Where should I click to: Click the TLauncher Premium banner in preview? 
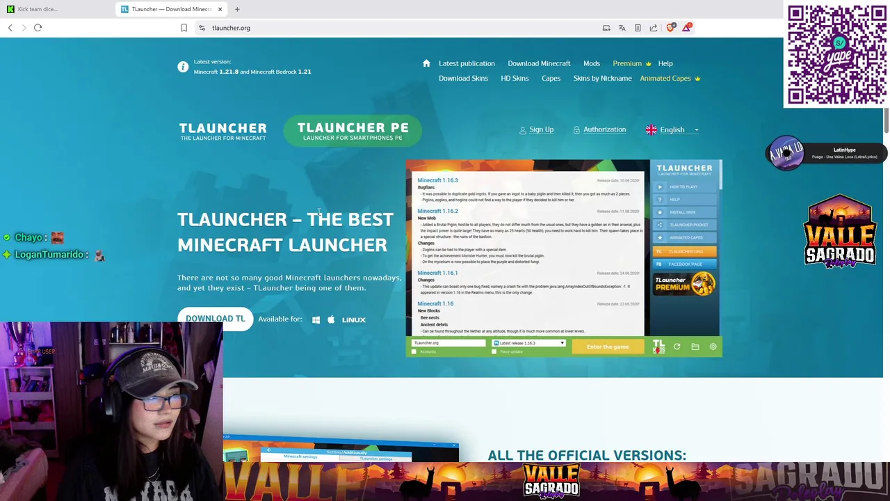[x=685, y=284]
